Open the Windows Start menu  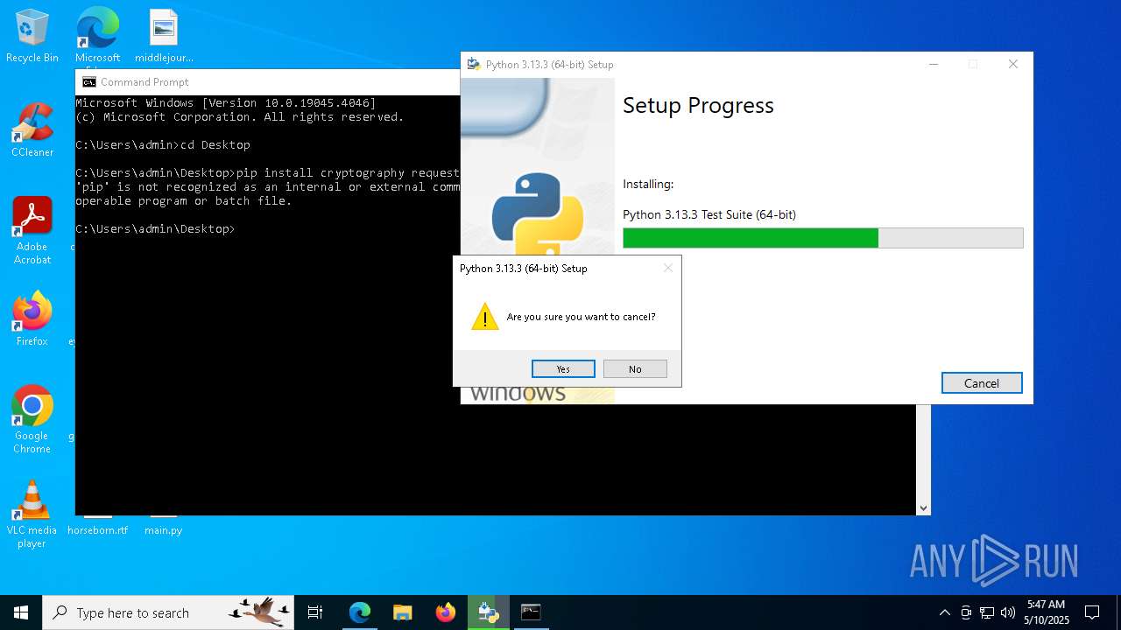pyautogui.click(x=21, y=612)
